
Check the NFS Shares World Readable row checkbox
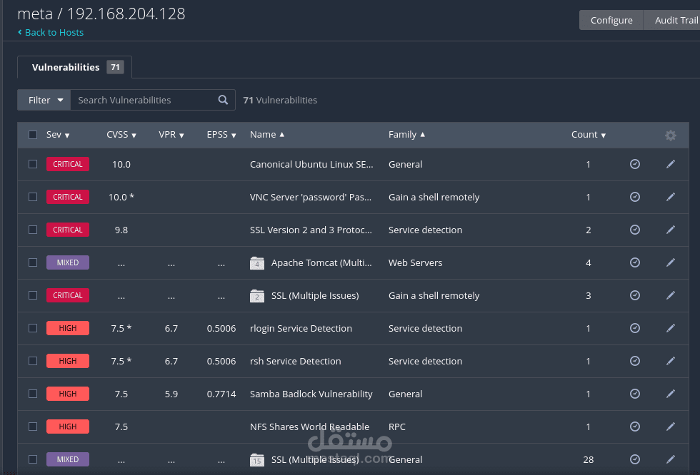point(33,427)
